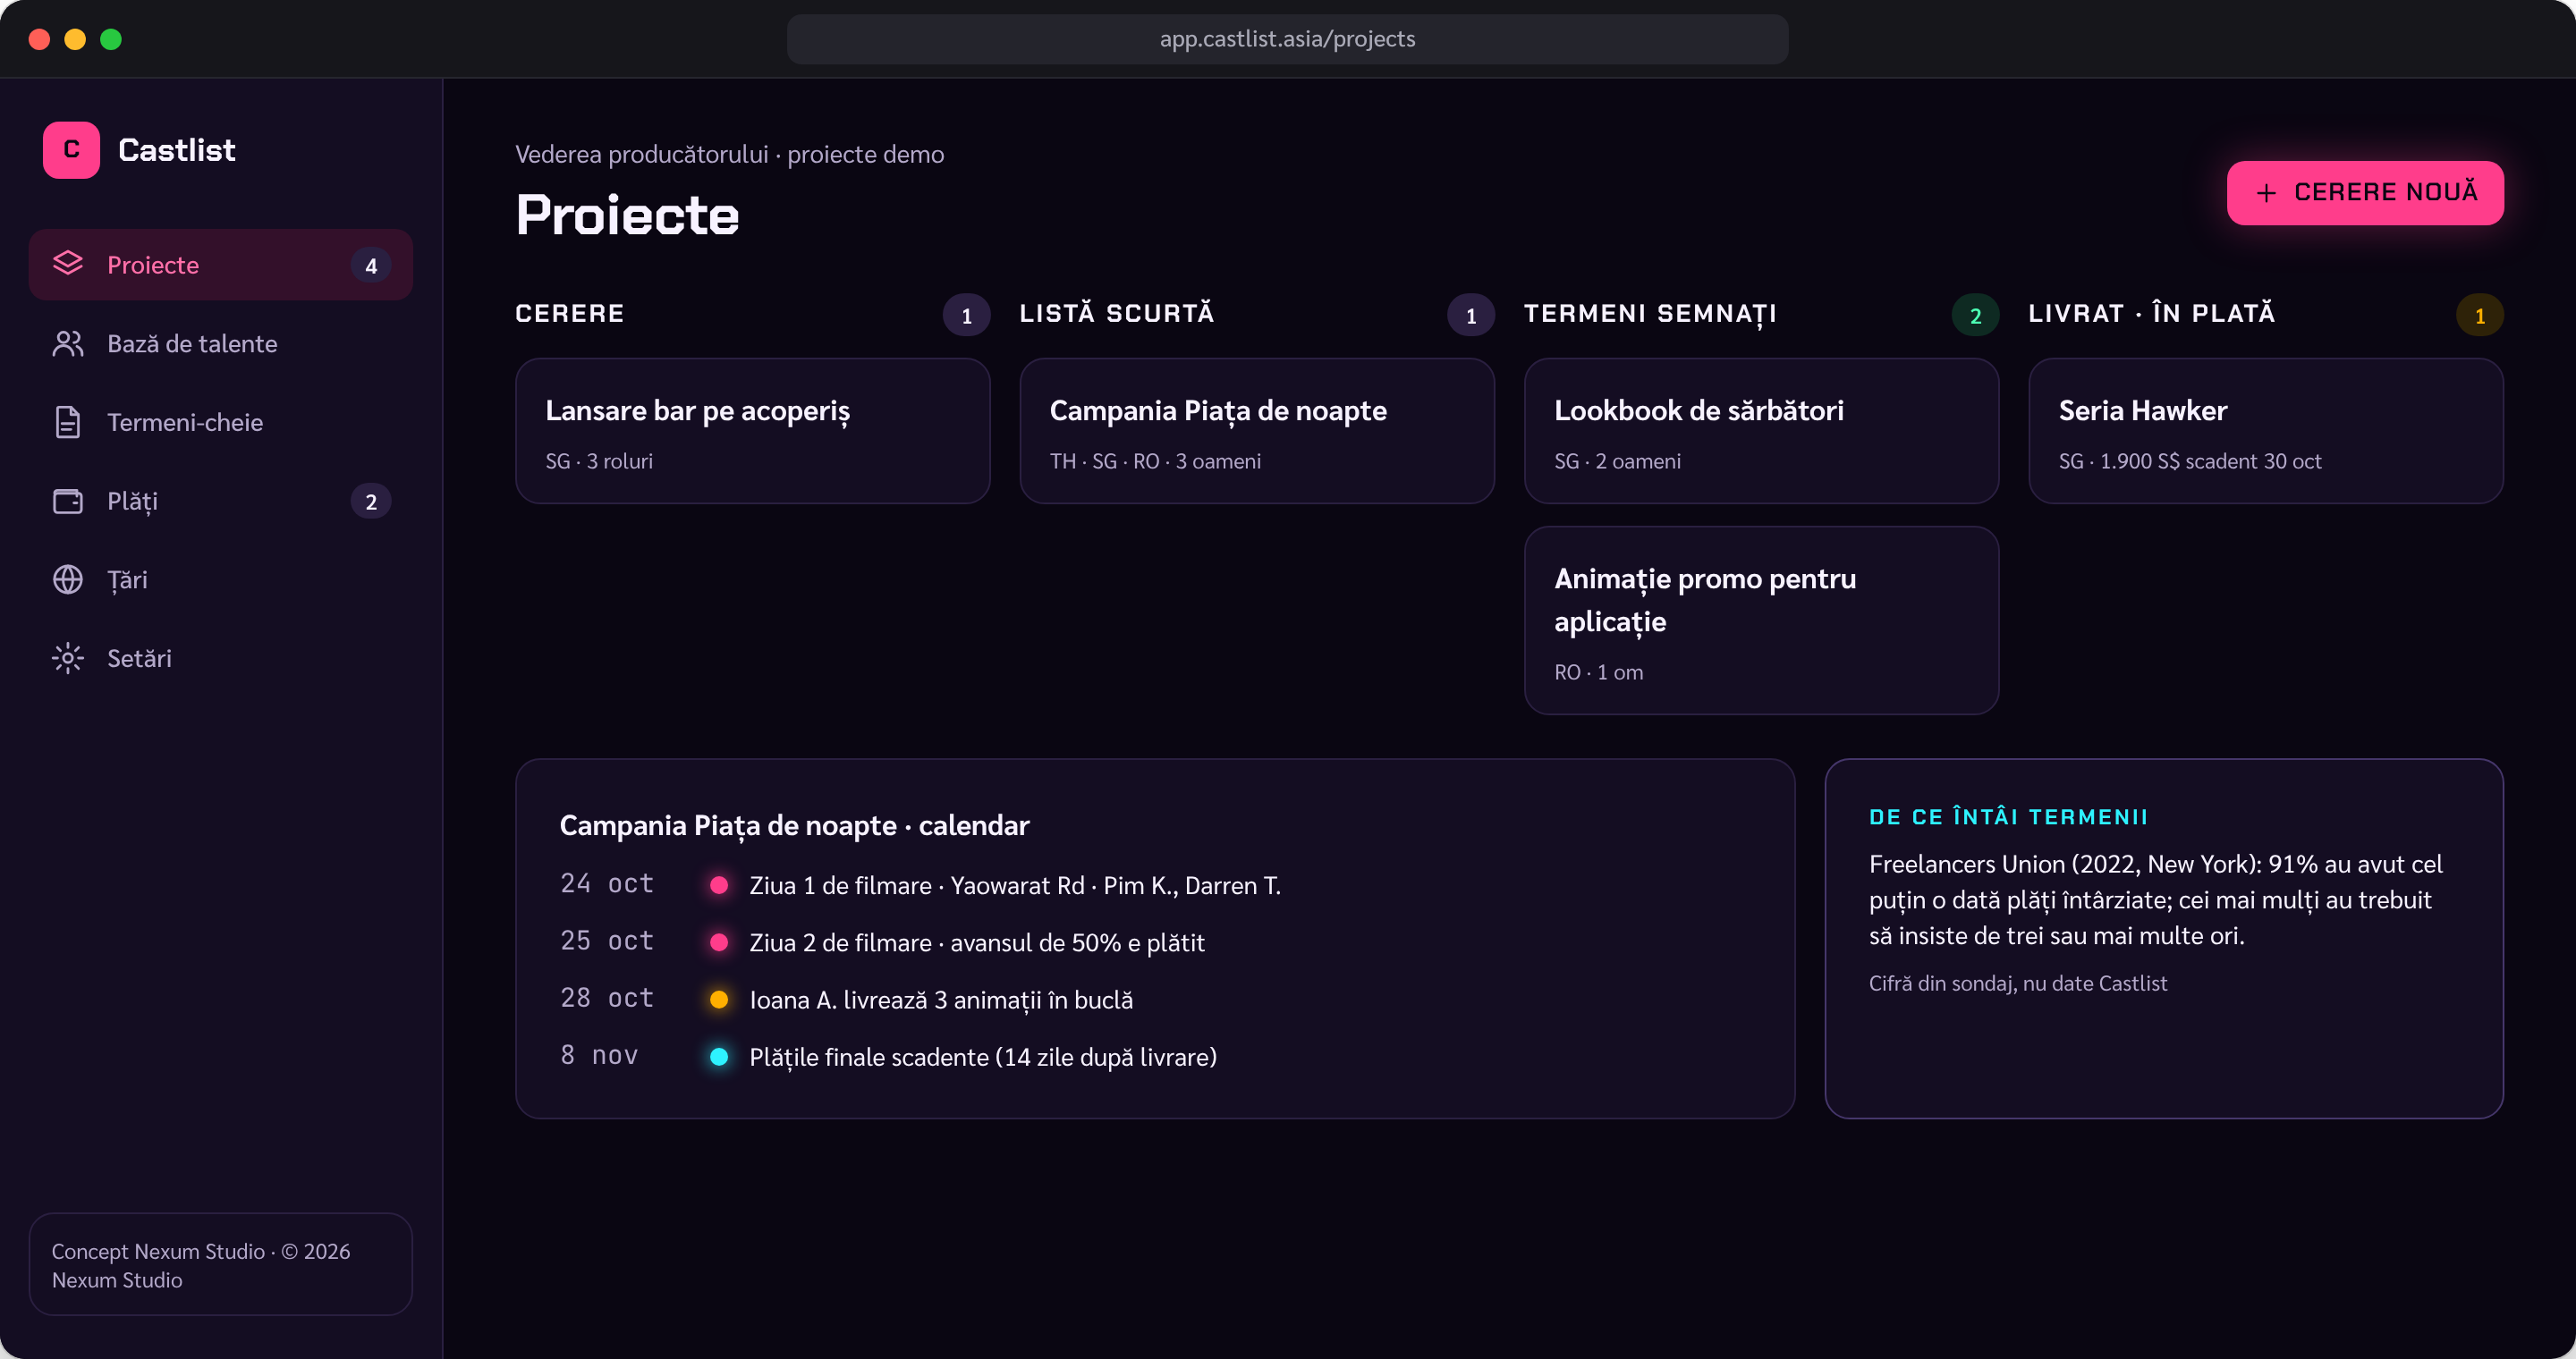Click the cyan dot for 8 nov
Screen dimensions: 2576x1359
click(x=718, y=1056)
